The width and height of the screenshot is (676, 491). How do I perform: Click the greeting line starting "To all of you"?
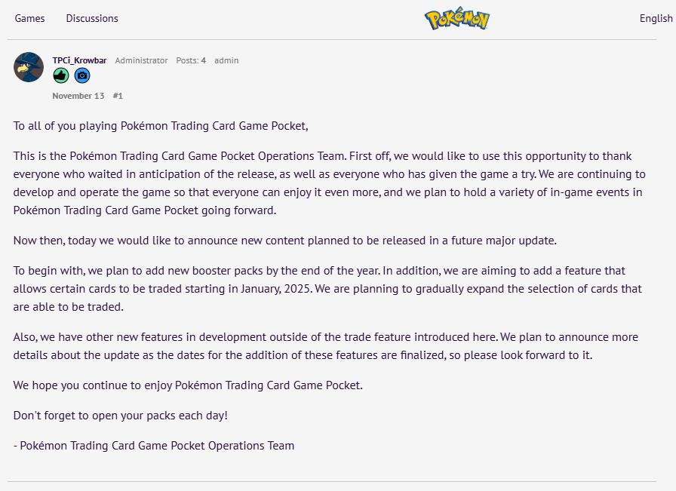coord(161,126)
